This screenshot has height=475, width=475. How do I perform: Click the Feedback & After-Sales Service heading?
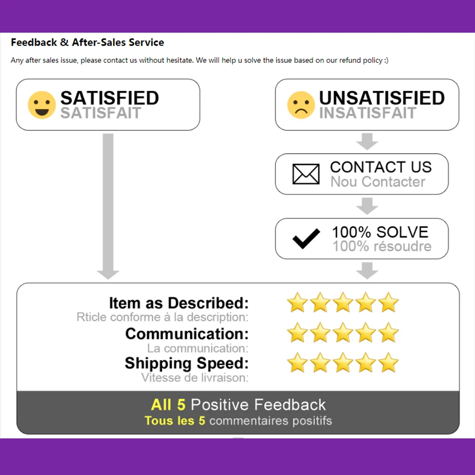tap(88, 43)
